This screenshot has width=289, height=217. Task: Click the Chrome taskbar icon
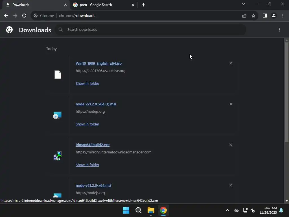(163, 210)
